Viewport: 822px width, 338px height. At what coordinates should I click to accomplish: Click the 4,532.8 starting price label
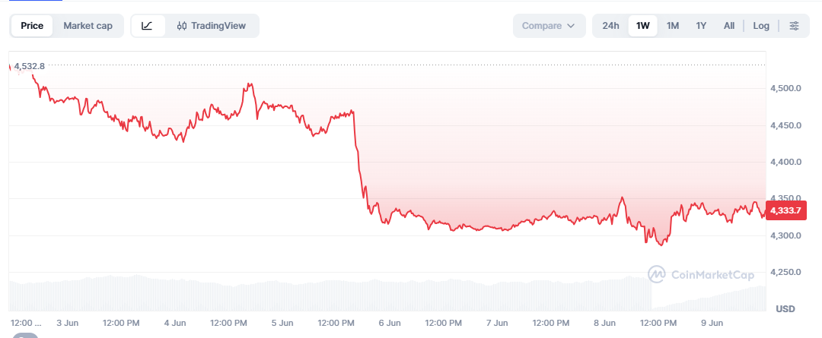click(x=30, y=66)
